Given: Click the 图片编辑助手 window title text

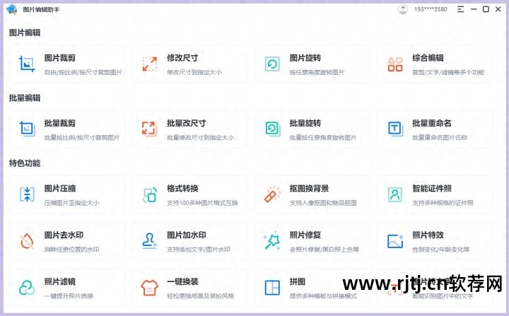Looking at the screenshot, I should [41, 10].
